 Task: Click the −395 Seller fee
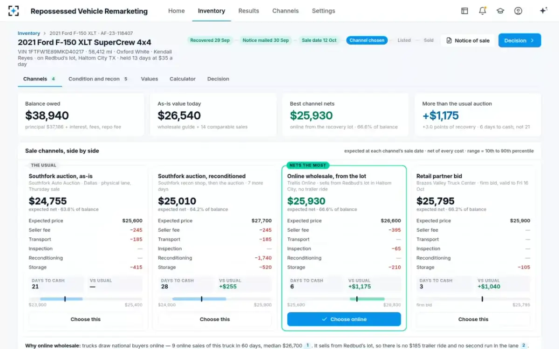(x=395, y=230)
